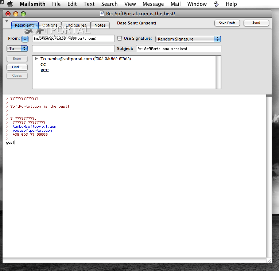Zoom the window with green button

23,14
